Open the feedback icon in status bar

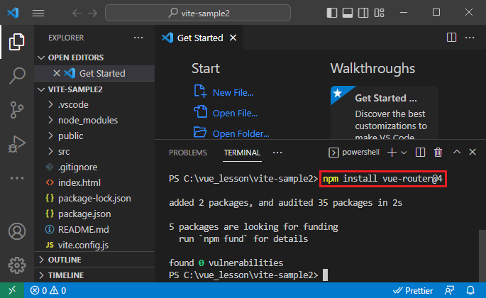[449, 291]
